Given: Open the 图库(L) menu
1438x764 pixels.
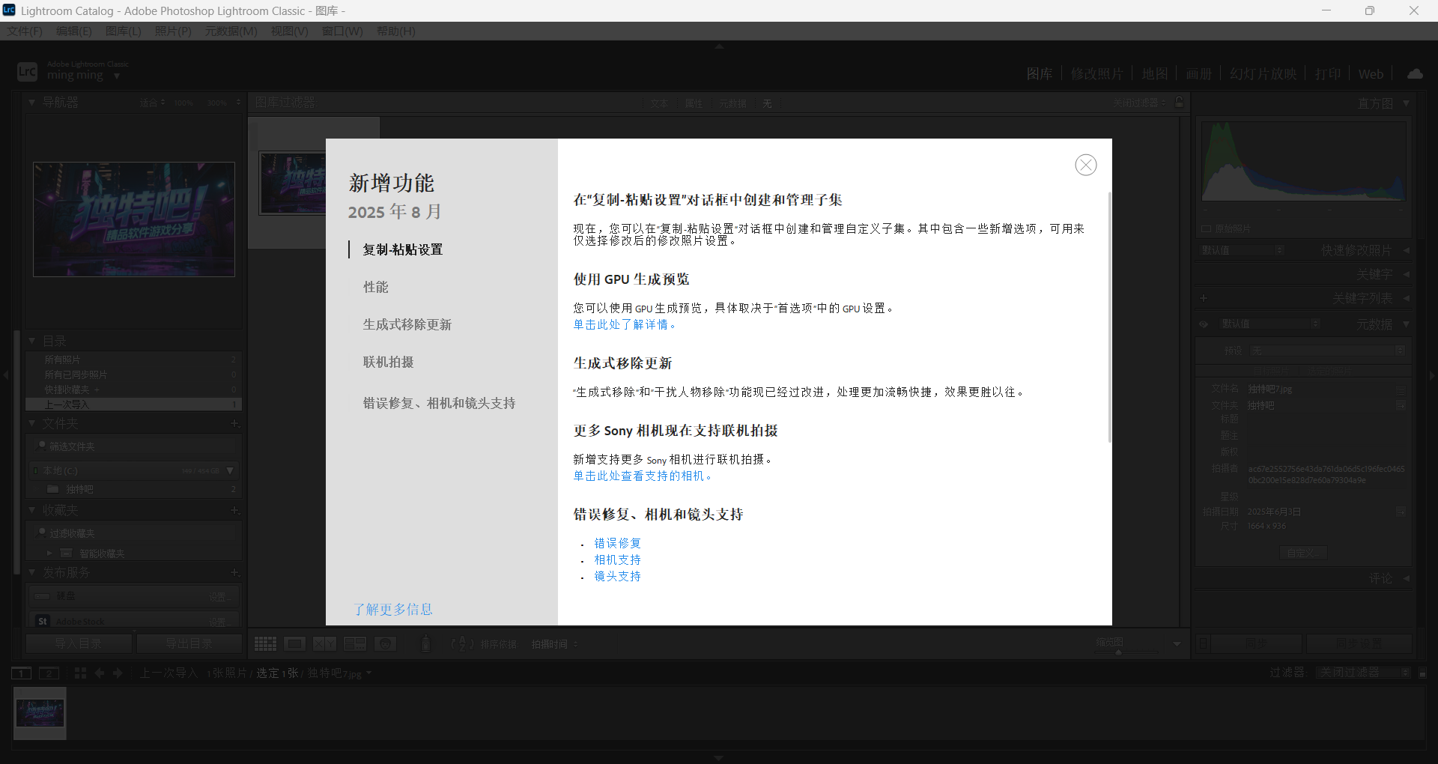Looking at the screenshot, I should pos(124,31).
